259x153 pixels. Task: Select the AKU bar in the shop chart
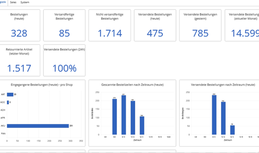click(x=38, y=126)
